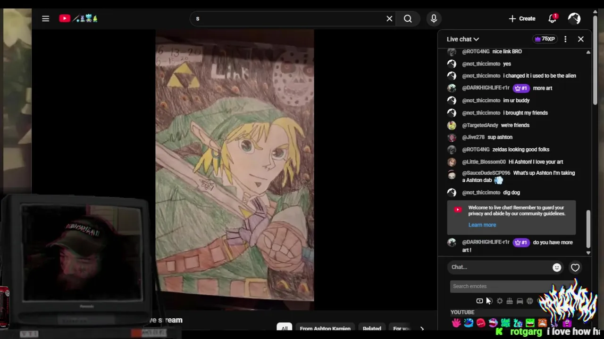This screenshot has width=604, height=339.
Task: Close the live chat panel
Action: pyautogui.click(x=581, y=39)
